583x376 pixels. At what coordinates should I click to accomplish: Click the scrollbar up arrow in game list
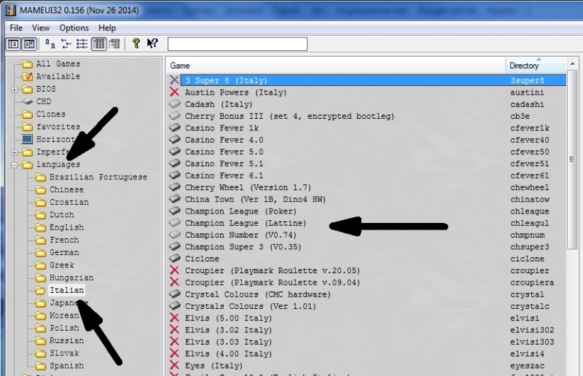[572, 64]
